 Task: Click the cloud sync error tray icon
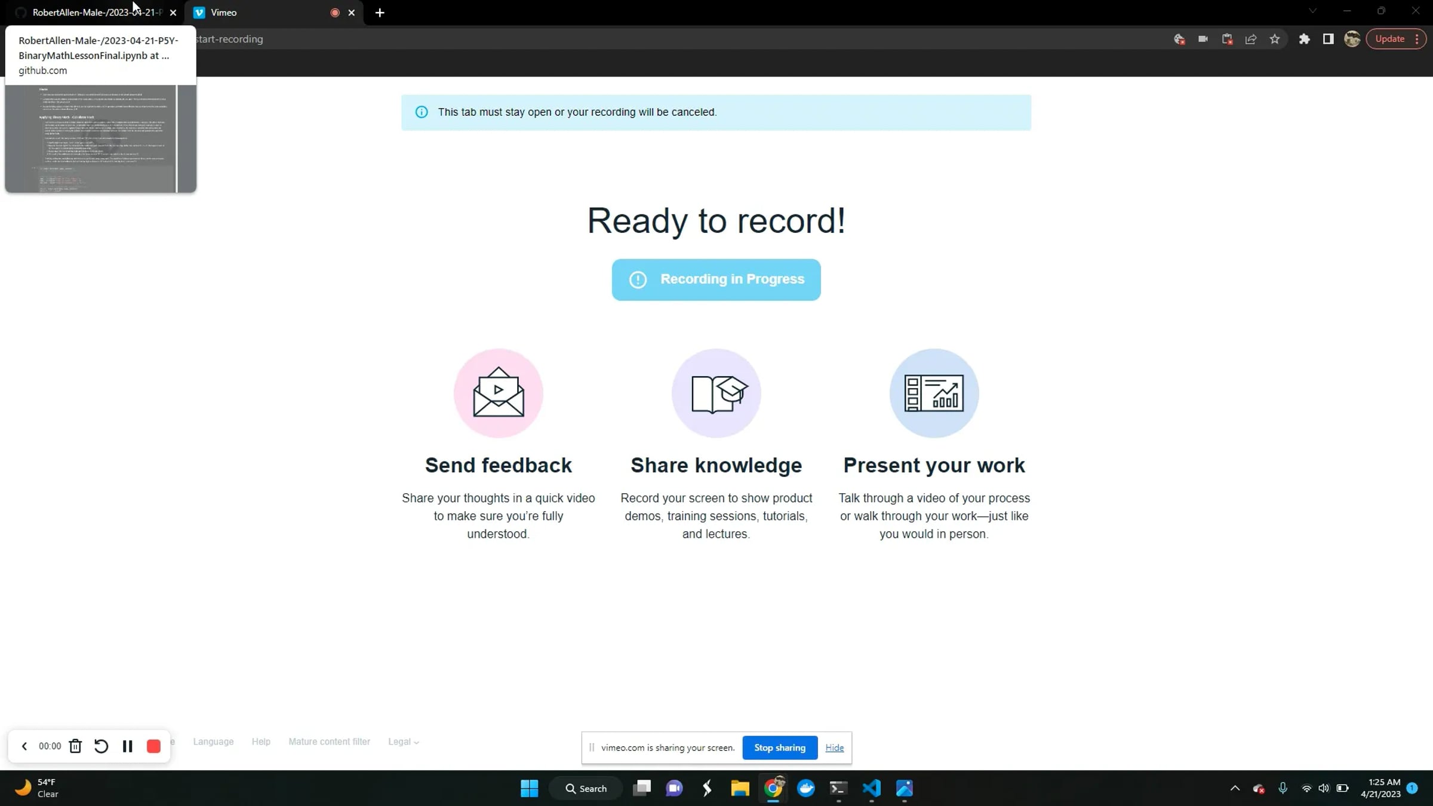[1259, 789]
